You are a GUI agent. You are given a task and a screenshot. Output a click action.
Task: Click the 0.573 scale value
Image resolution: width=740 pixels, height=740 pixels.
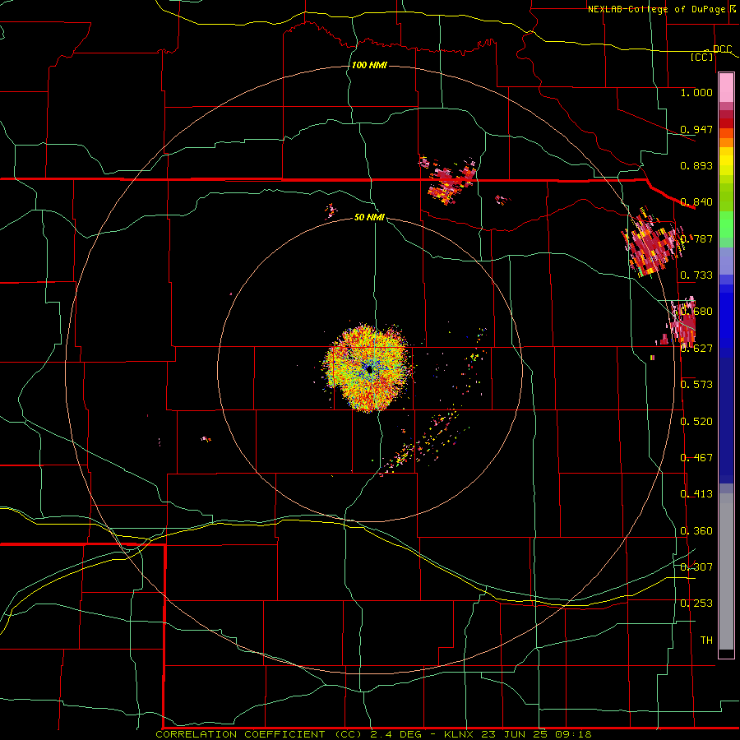click(696, 385)
